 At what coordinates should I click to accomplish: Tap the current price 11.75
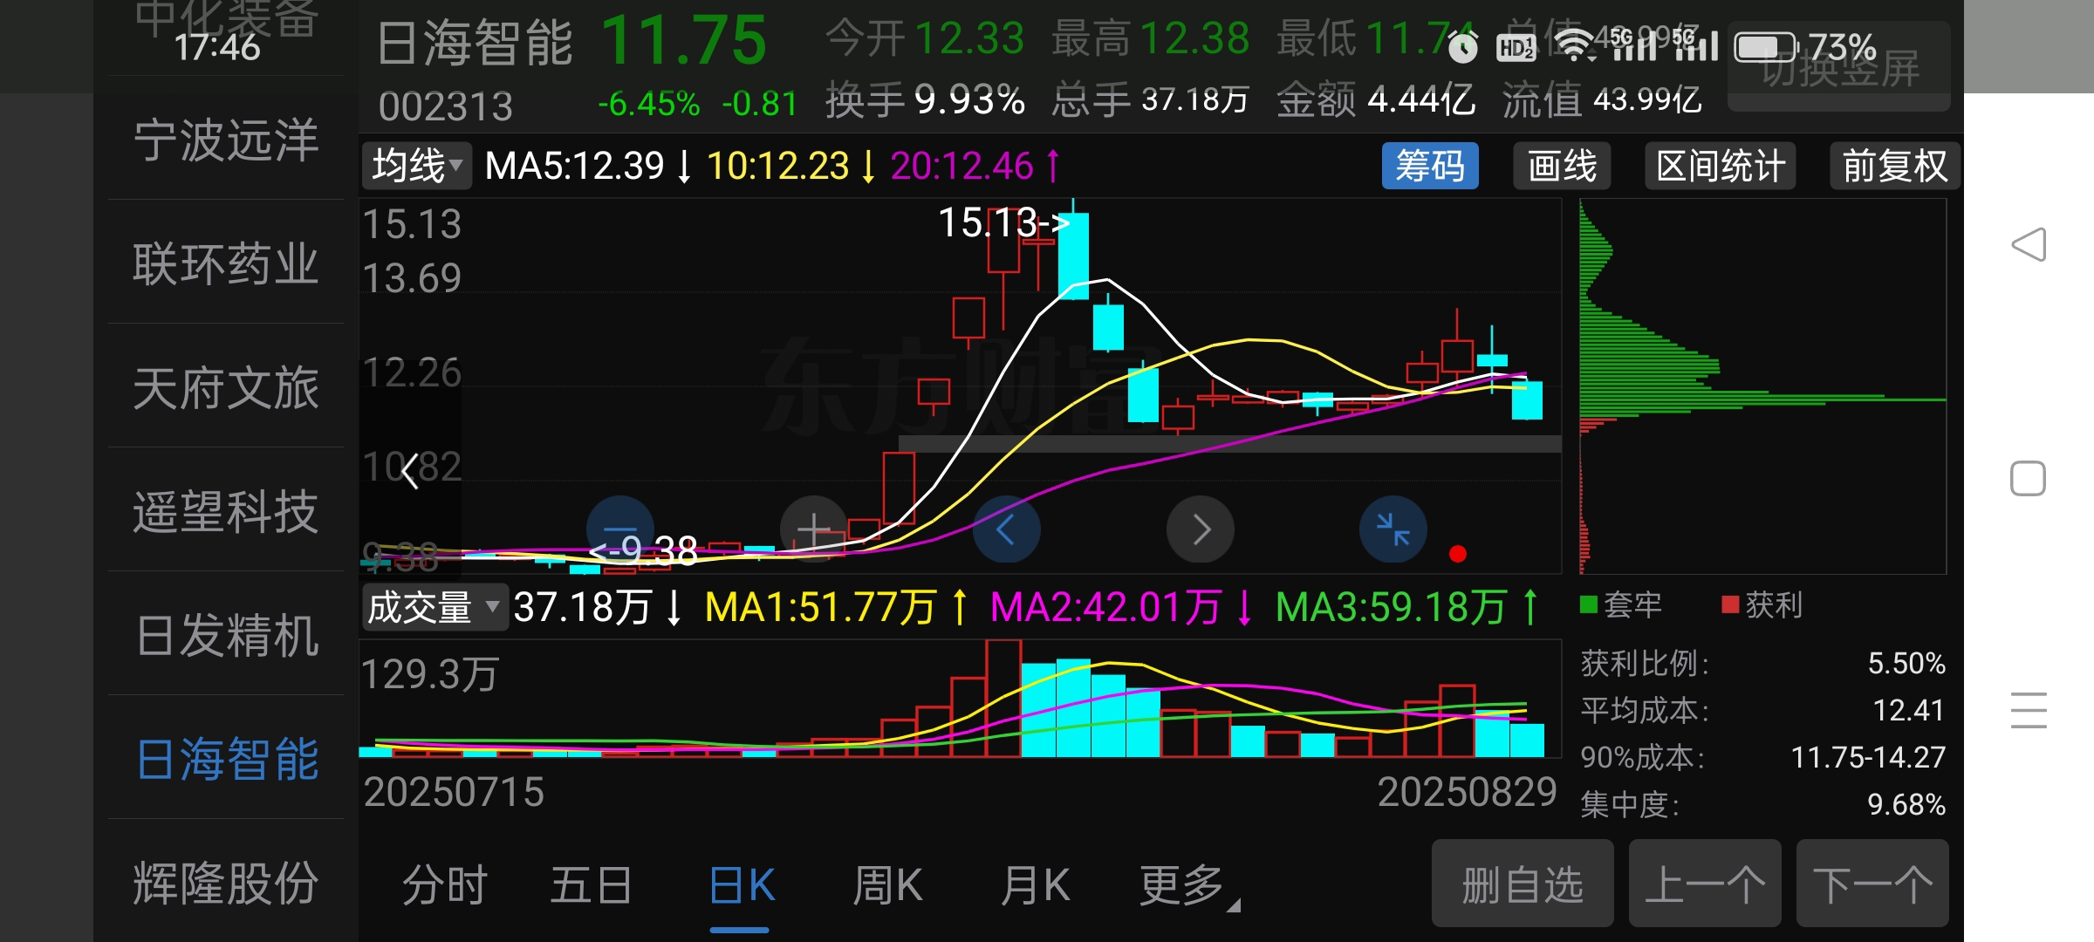coord(683,40)
